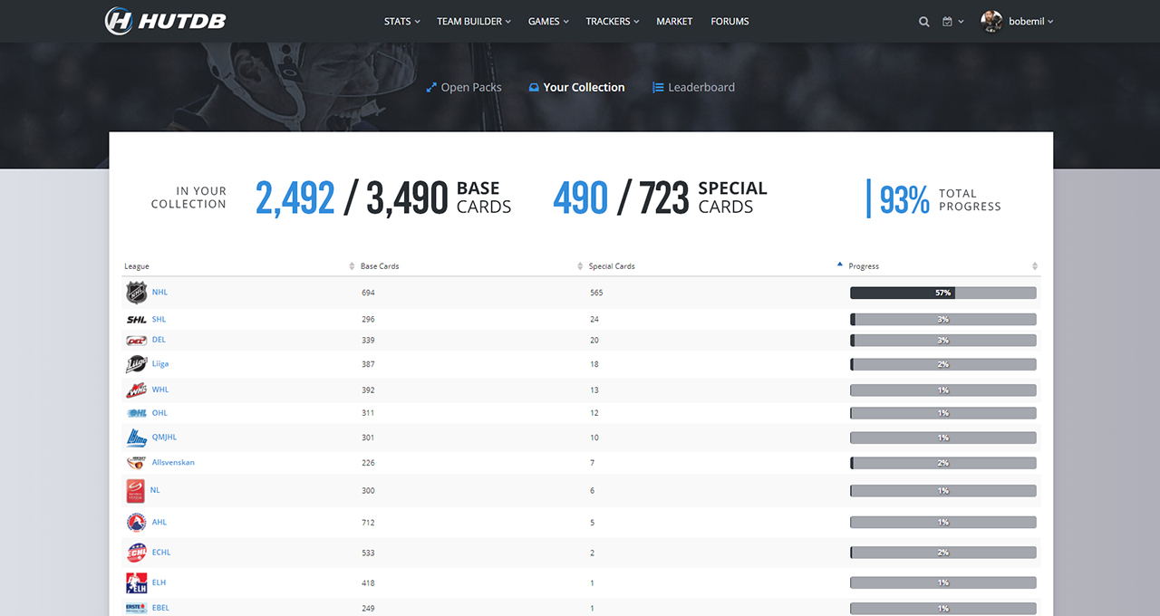Viewport: 1160px width, 616px height.
Task: Select the AHL league logo
Action: (136, 523)
